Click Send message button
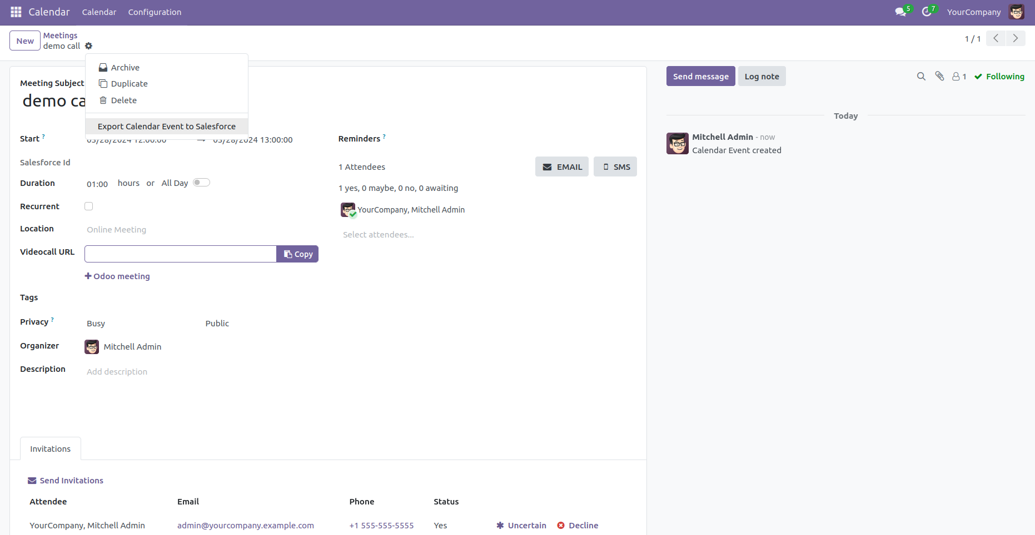 click(x=700, y=77)
